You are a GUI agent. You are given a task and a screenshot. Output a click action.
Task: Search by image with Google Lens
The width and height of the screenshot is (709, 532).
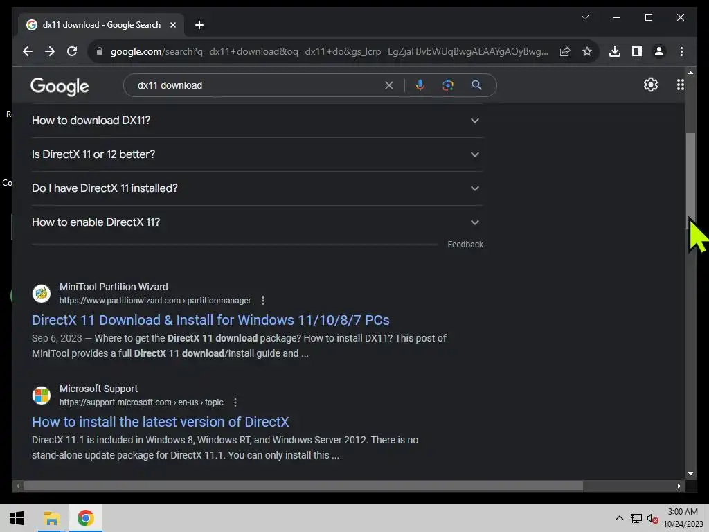click(x=448, y=85)
